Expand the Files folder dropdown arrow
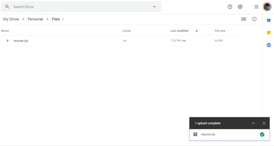The image size is (274, 146). coord(63,19)
